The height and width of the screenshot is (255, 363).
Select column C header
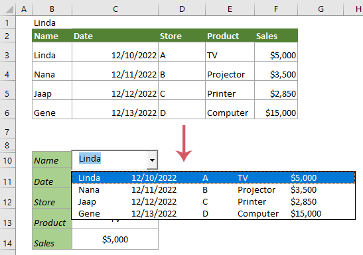(115, 9)
